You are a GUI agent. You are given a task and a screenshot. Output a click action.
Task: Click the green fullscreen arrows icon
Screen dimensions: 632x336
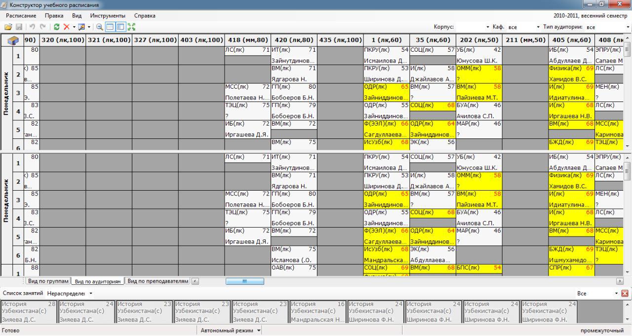pyautogui.click(x=131, y=27)
